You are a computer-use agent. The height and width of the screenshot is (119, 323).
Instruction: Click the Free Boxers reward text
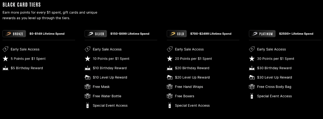(x=184, y=96)
